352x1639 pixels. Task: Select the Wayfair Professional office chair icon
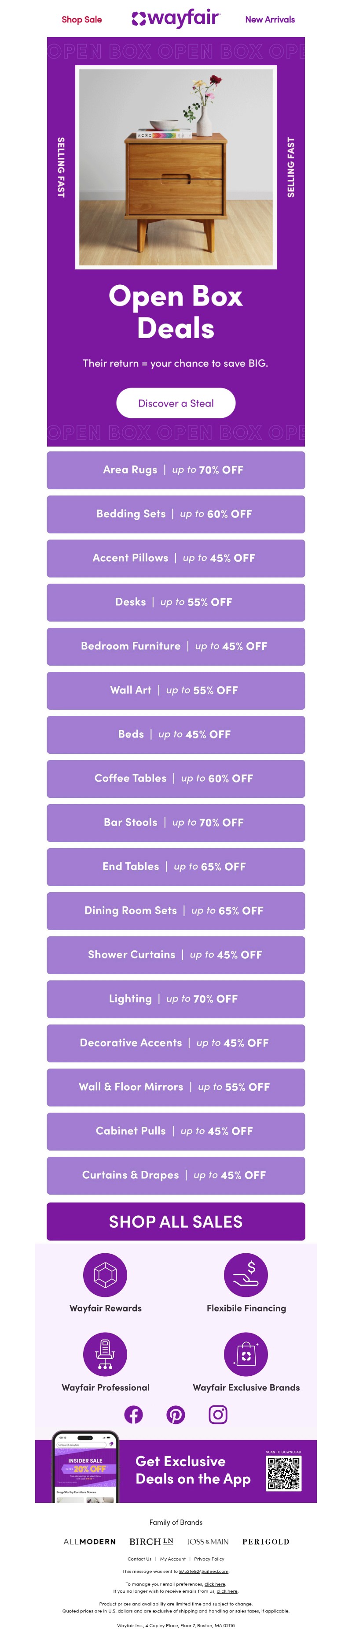tap(106, 1354)
